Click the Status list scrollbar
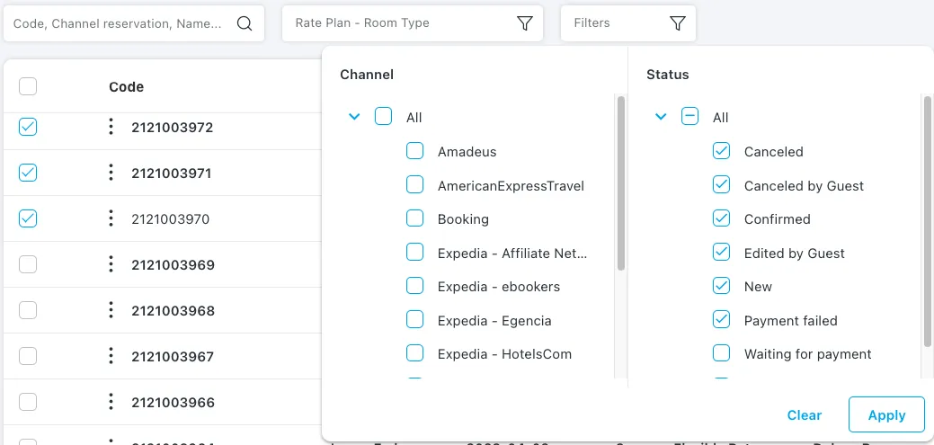 click(928, 221)
